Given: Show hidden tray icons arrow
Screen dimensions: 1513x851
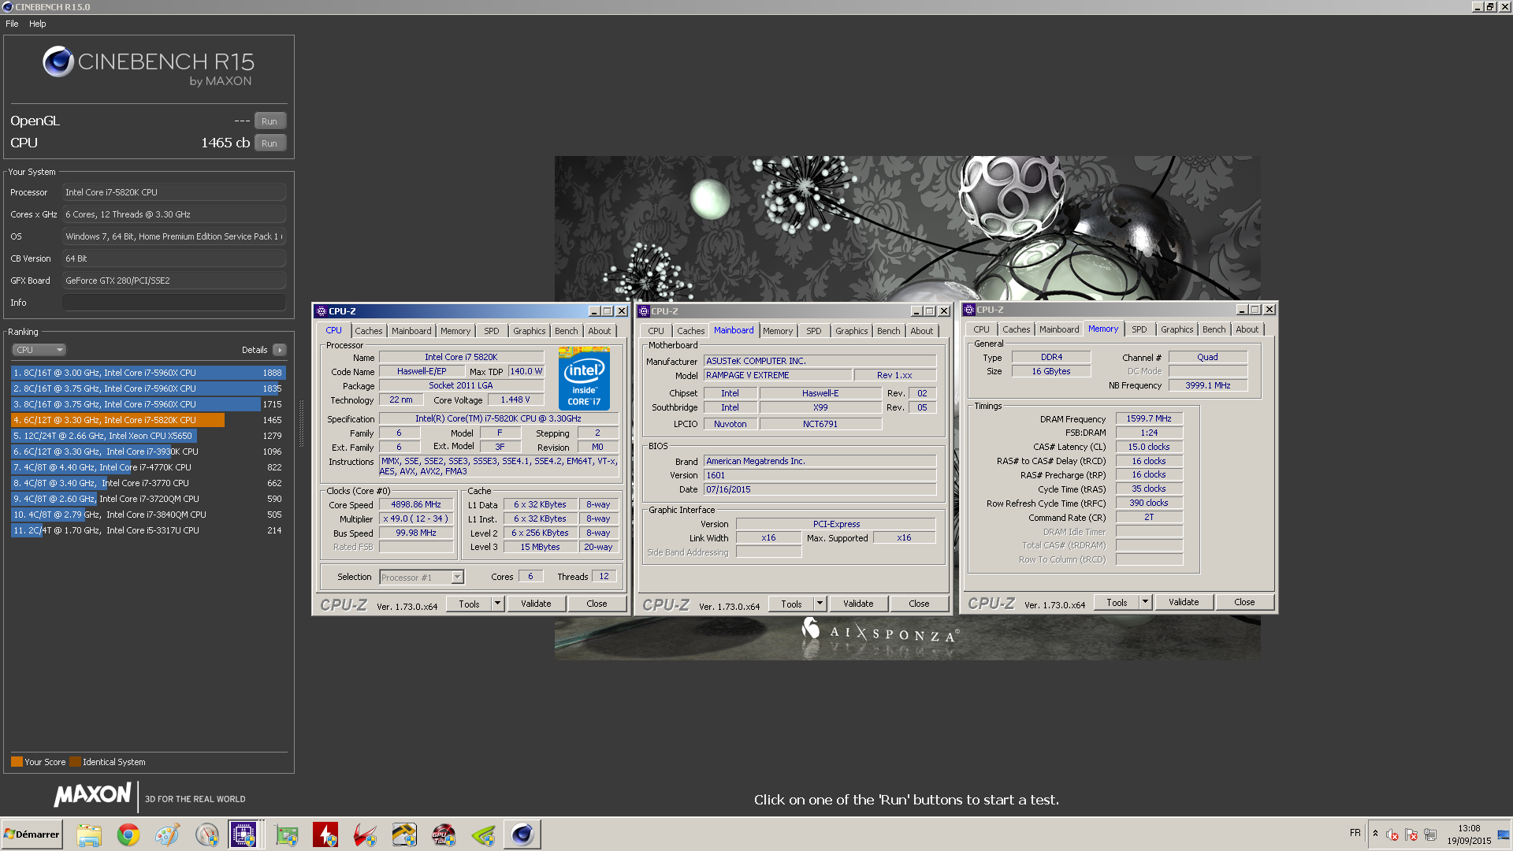Looking at the screenshot, I should (x=1375, y=834).
